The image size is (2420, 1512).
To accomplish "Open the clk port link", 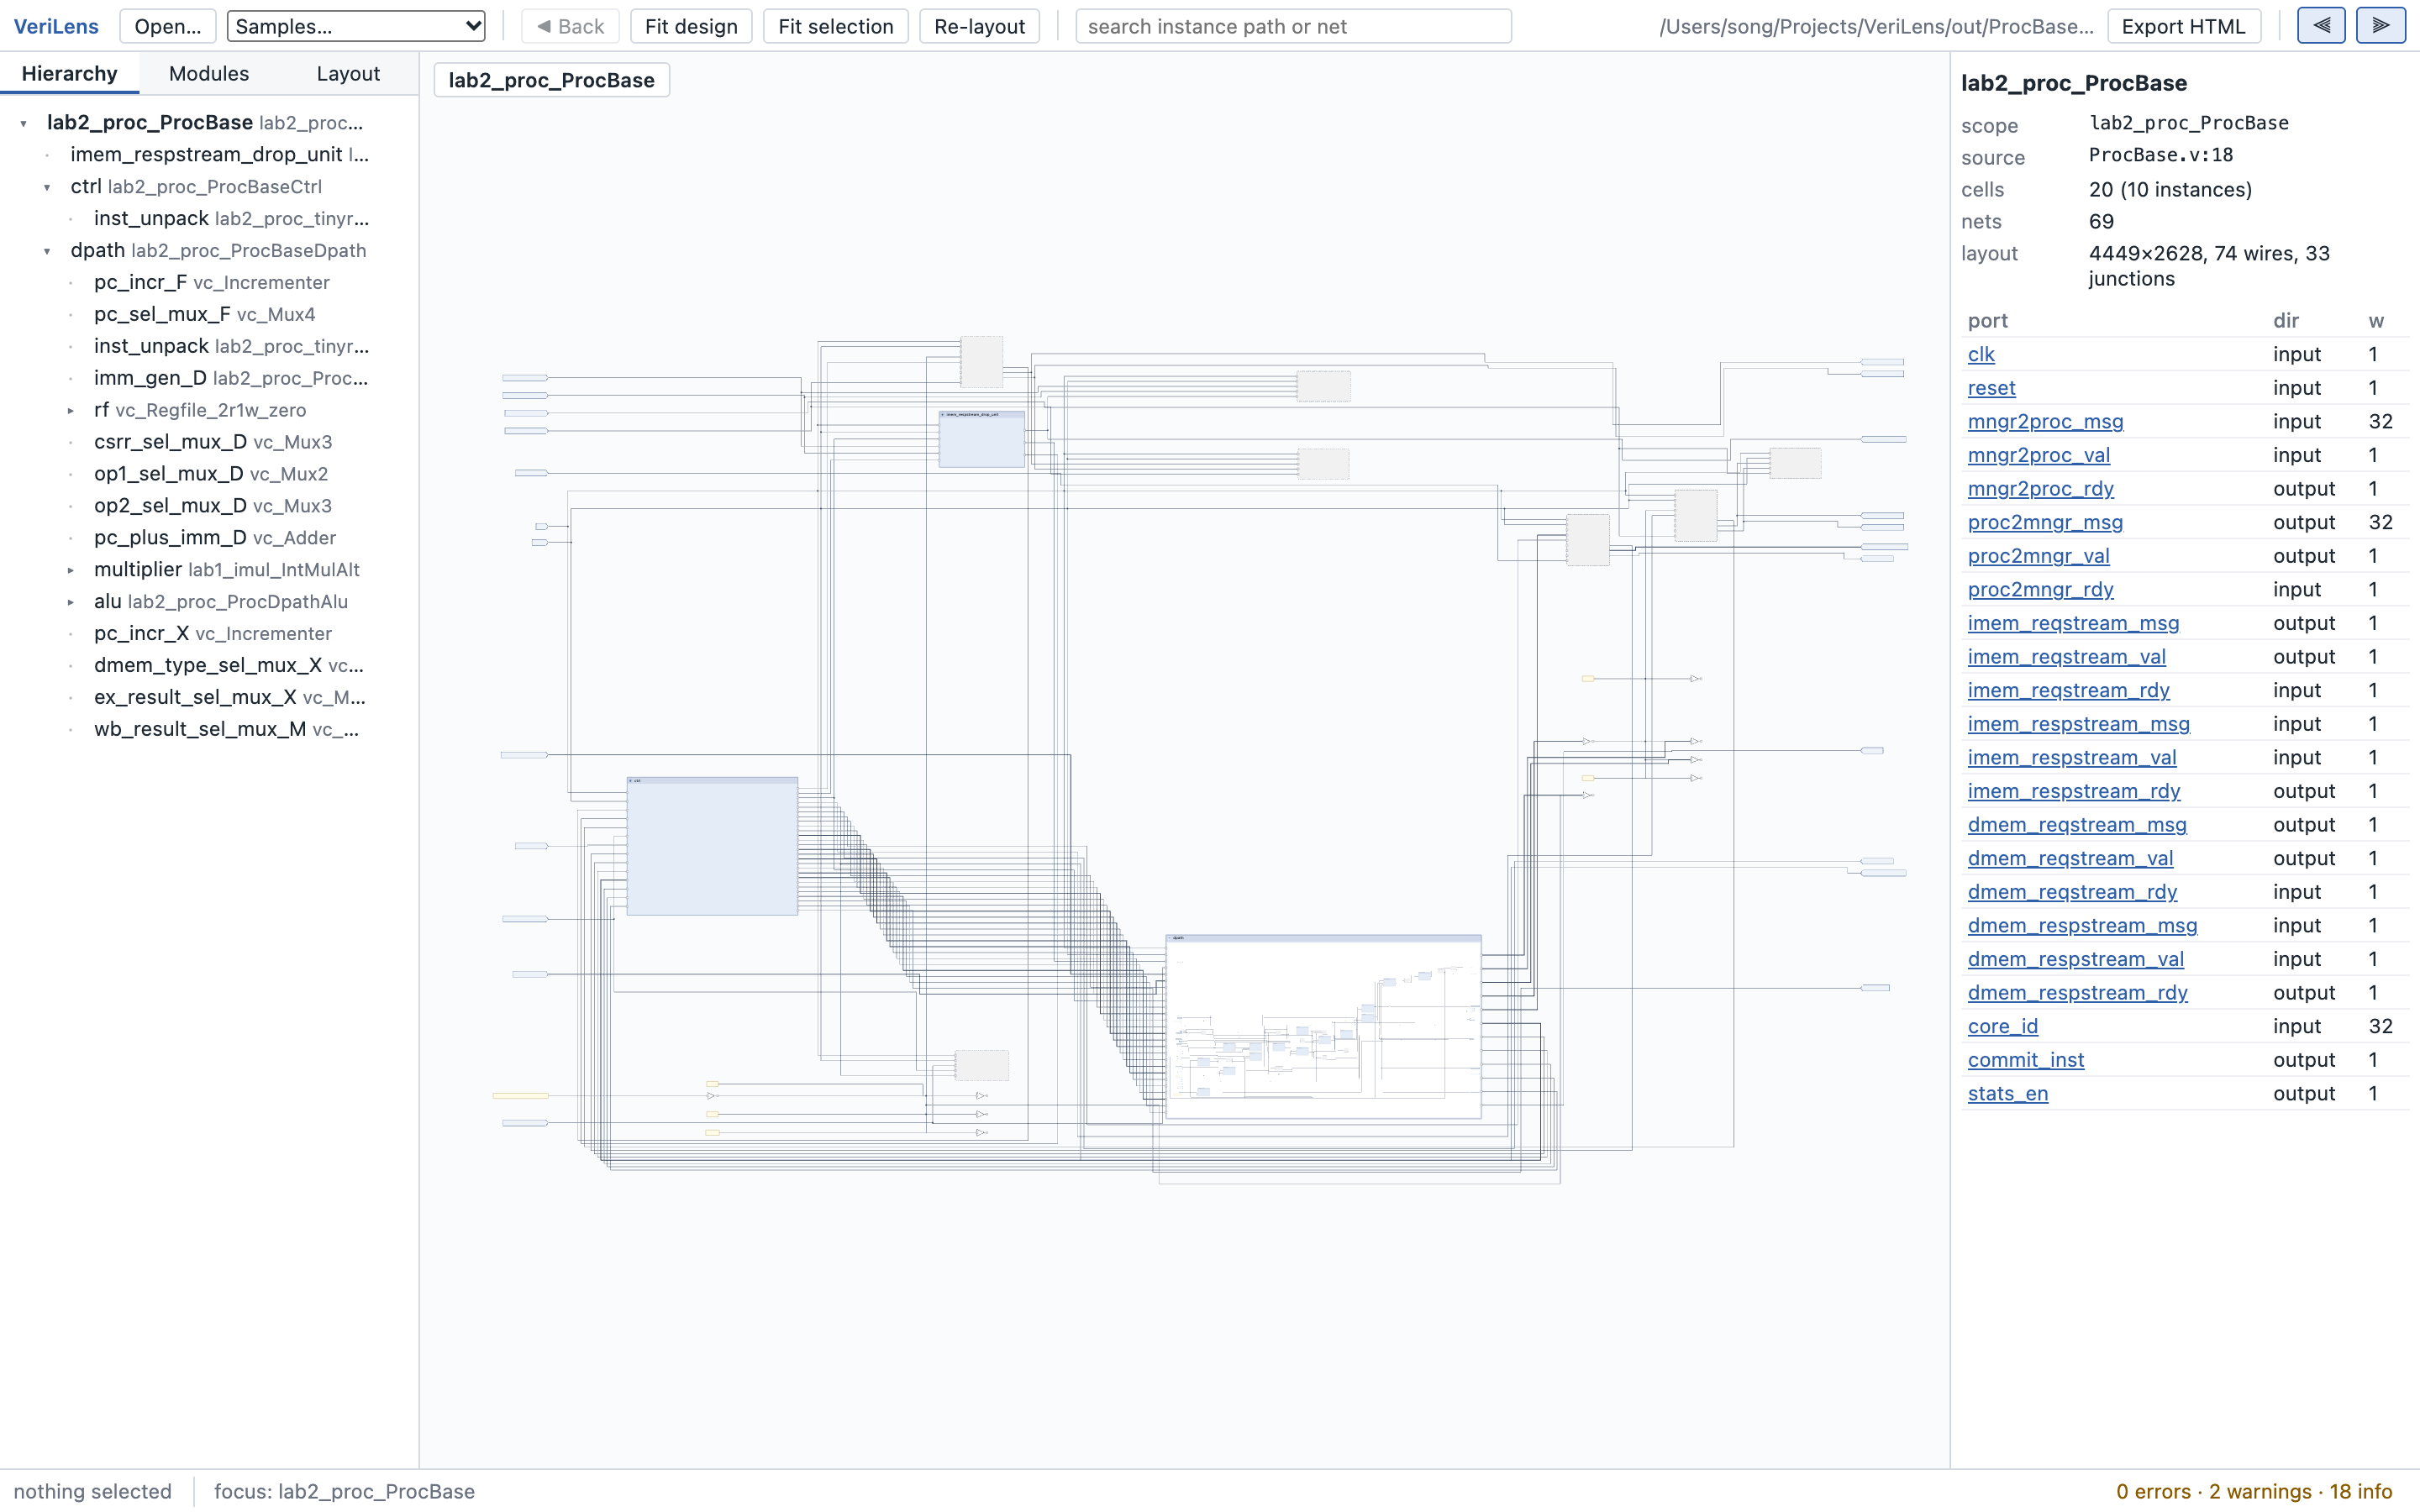I will [1981, 354].
